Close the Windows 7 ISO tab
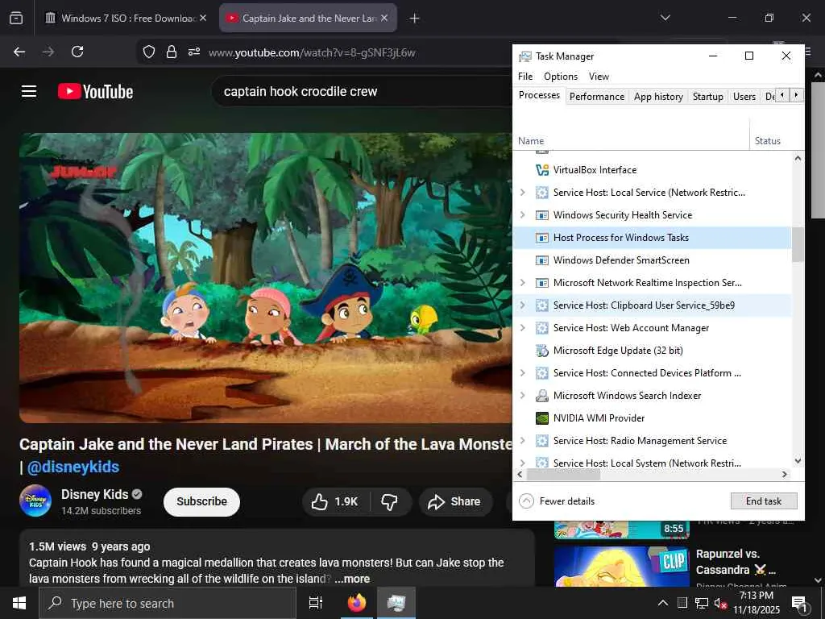Viewport: 825px width, 619px height. (203, 18)
